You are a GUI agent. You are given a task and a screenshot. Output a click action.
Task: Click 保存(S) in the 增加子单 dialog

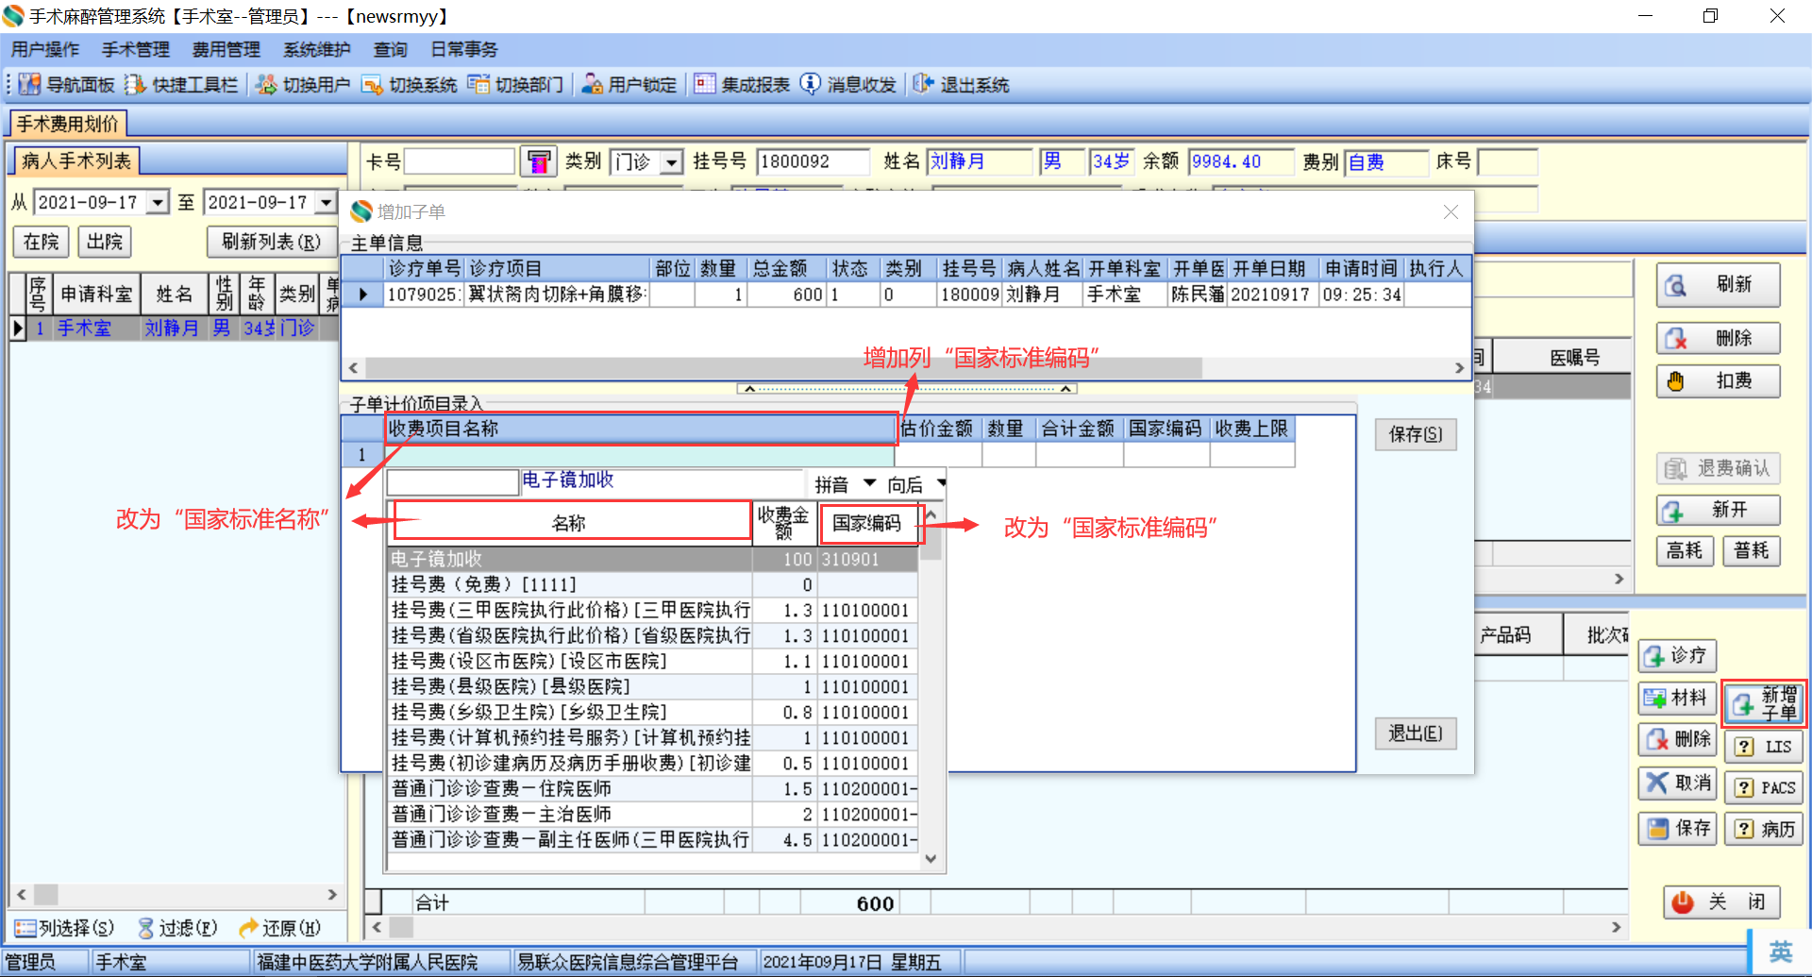tap(1416, 434)
